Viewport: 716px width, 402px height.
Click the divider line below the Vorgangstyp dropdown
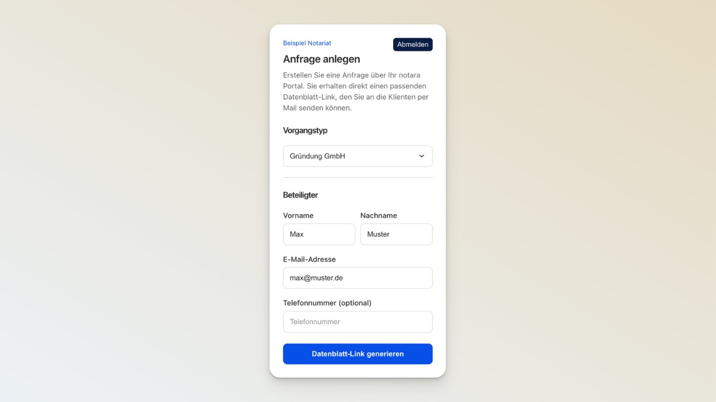[x=357, y=177]
